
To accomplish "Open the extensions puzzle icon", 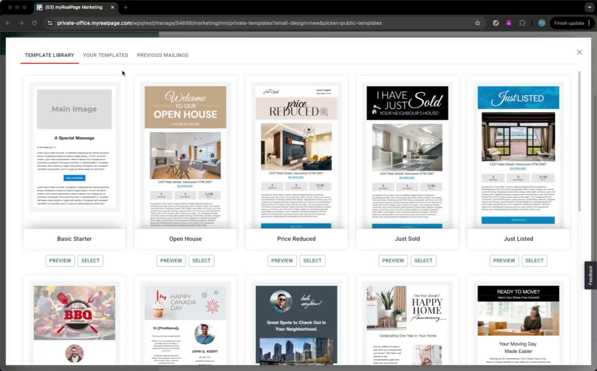I will tap(522, 23).
